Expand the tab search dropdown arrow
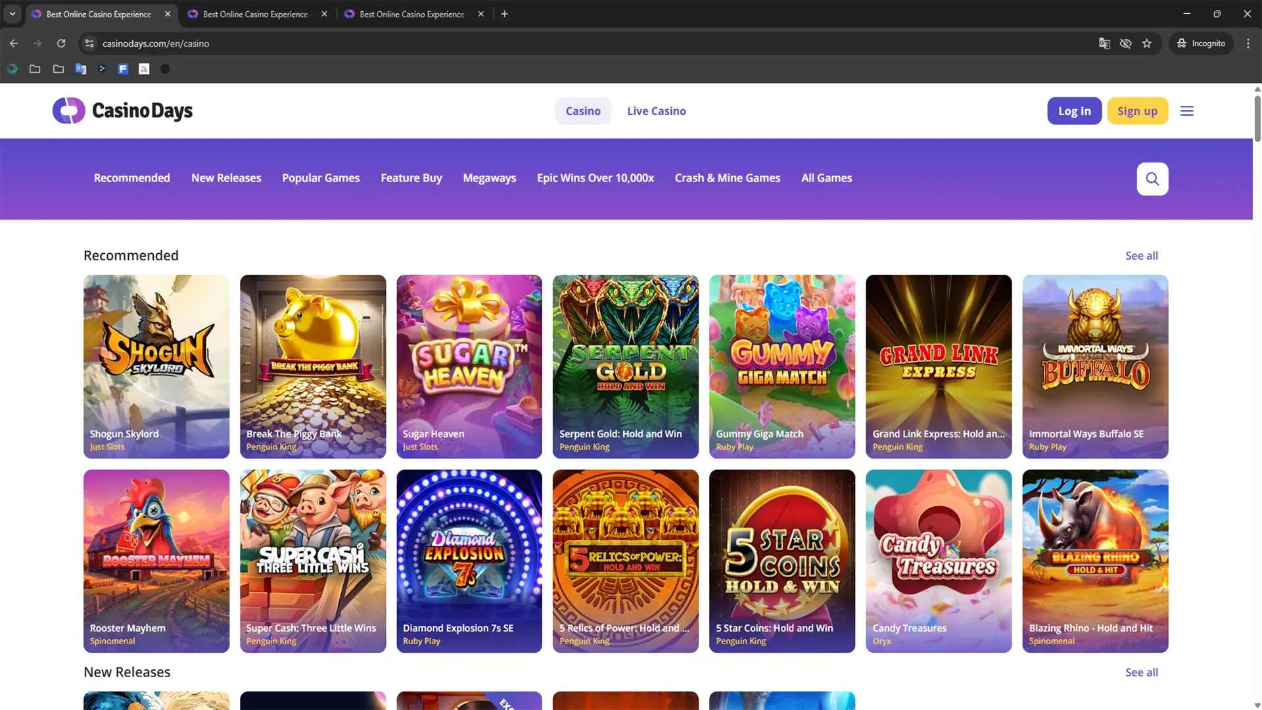 point(12,14)
